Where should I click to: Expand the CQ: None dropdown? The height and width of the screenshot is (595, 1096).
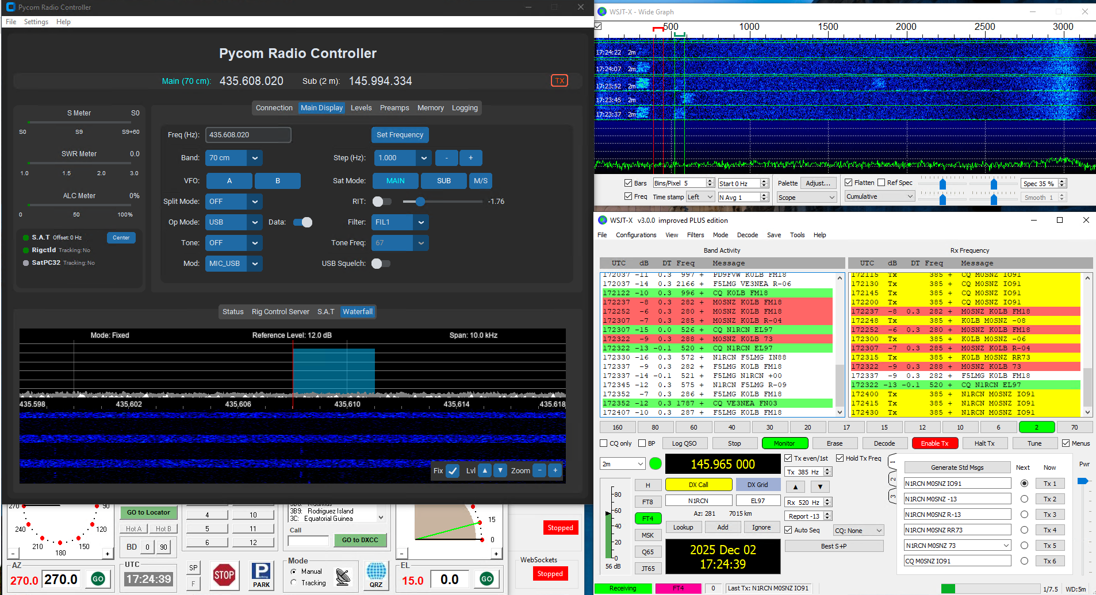click(858, 530)
